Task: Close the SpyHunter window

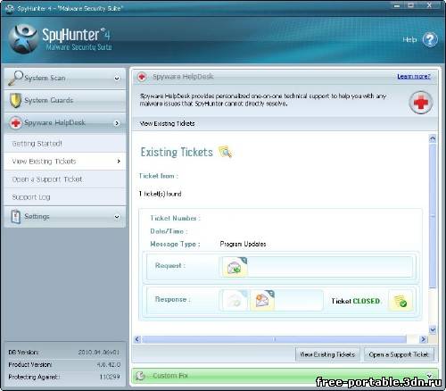Action: coord(429,5)
